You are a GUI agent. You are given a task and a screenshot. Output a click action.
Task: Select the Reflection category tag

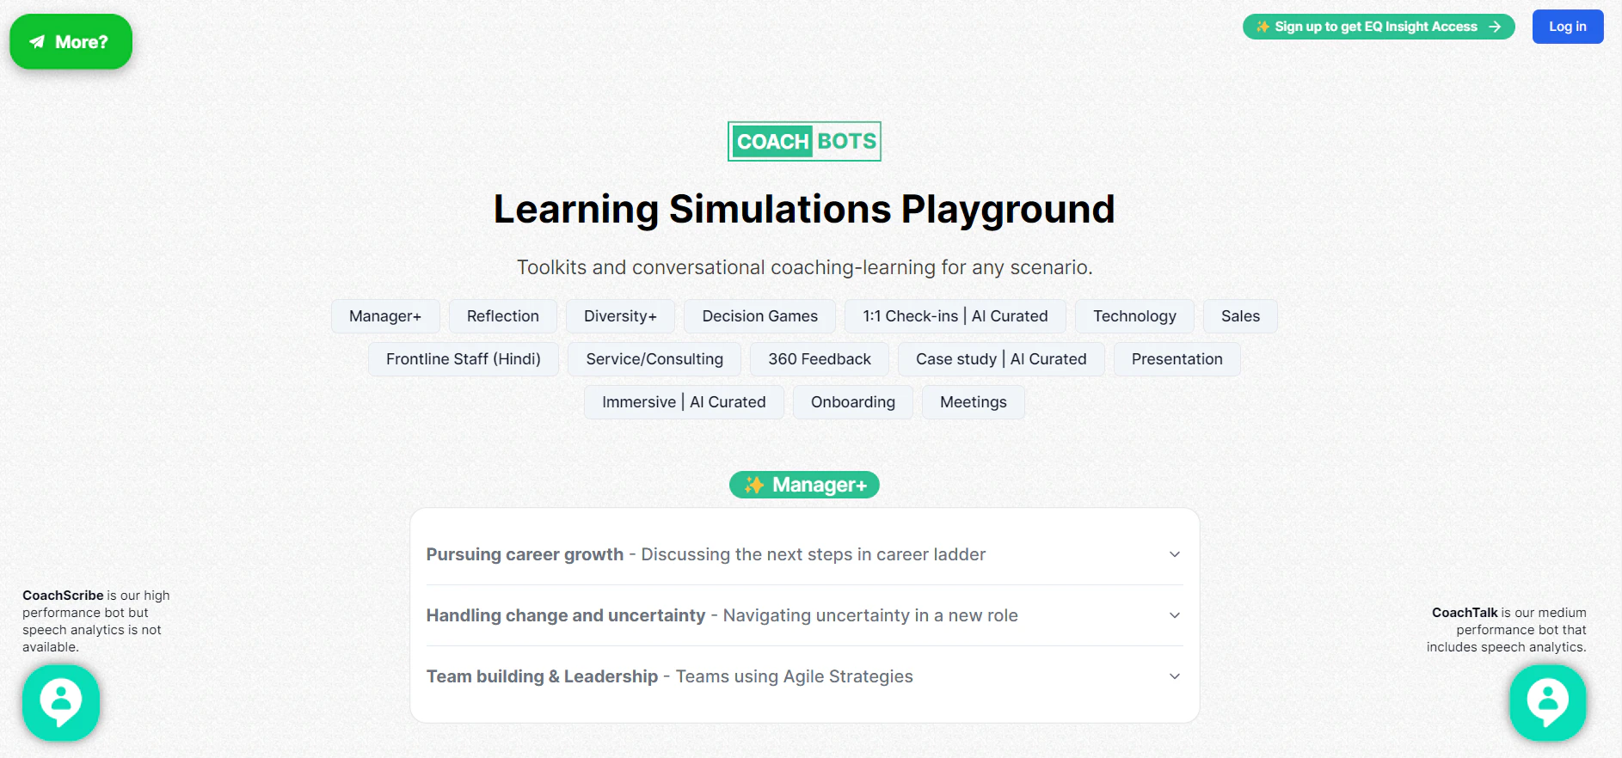click(x=503, y=316)
